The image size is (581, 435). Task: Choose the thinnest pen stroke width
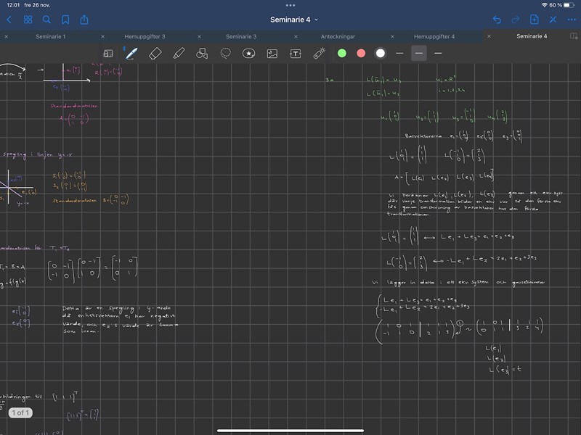(399, 53)
